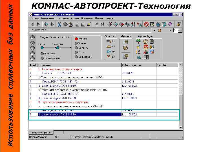The image size is (203, 152).
Task: Switch to the Технология tab at bottom
Action: 41,133
